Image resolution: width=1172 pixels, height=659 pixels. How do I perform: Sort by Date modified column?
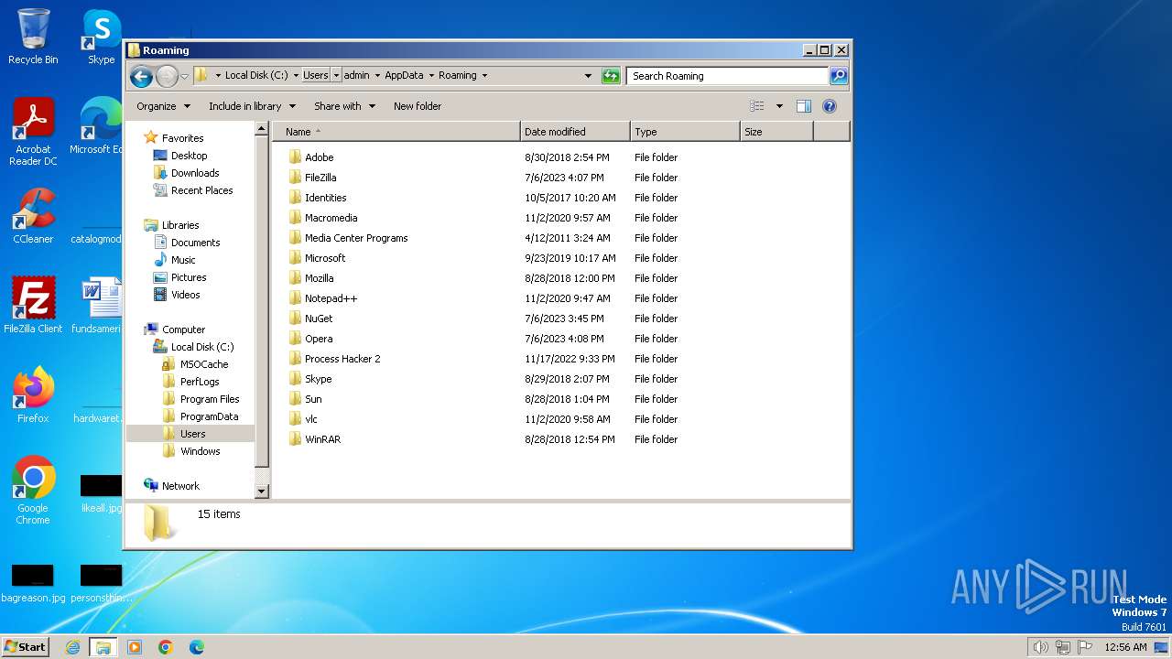(x=575, y=132)
